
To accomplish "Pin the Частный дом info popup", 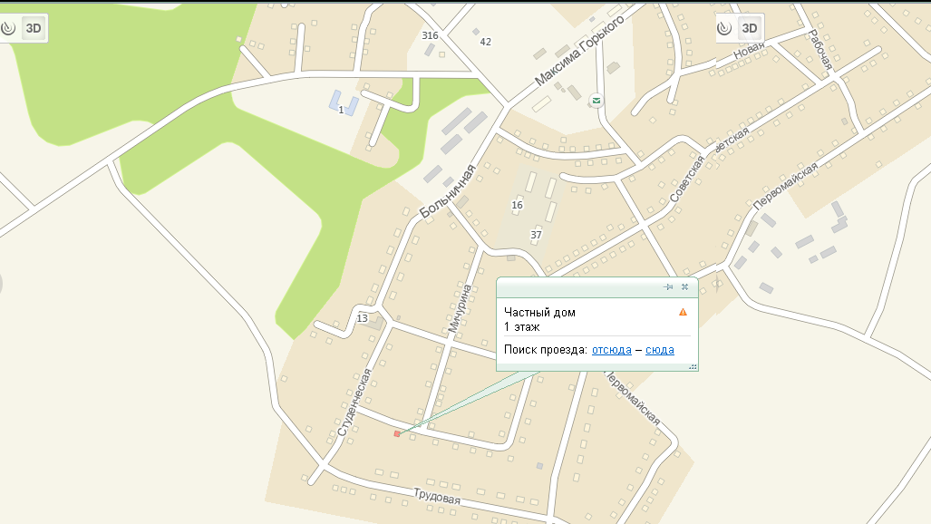I will (x=668, y=287).
